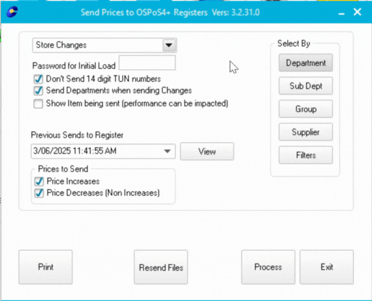Screen dimensions: 372x301
Task: Click the Select By group label
Action: point(294,43)
